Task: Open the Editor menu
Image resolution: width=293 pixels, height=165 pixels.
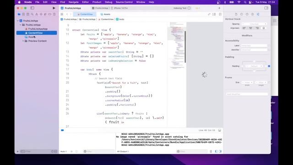Action: coord(86,2)
